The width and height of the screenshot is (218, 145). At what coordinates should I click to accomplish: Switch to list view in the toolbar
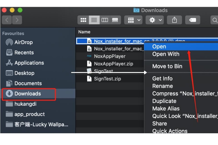(94, 20)
